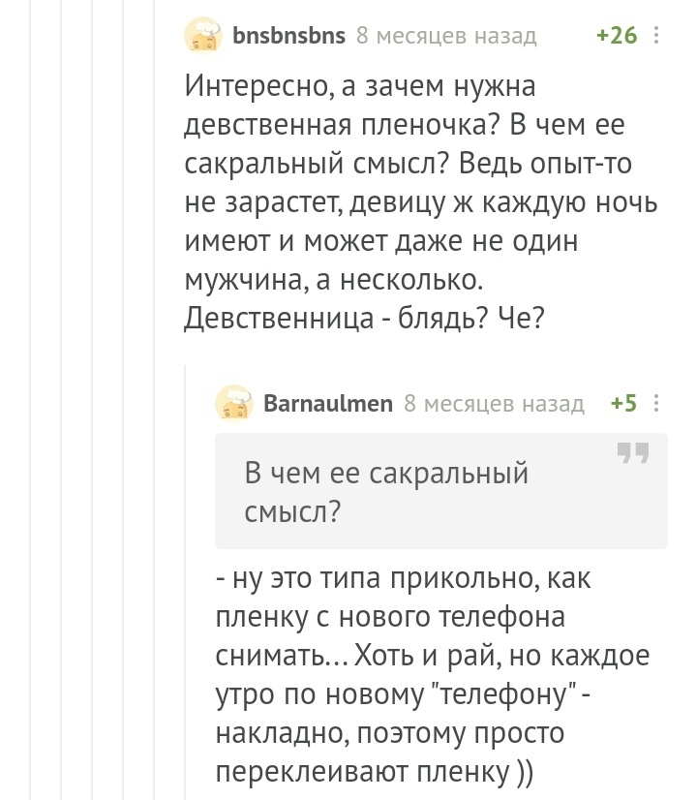Click timestamp on the Barnaulmen comment
Viewport: 697px width, 800px height.
point(494,404)
